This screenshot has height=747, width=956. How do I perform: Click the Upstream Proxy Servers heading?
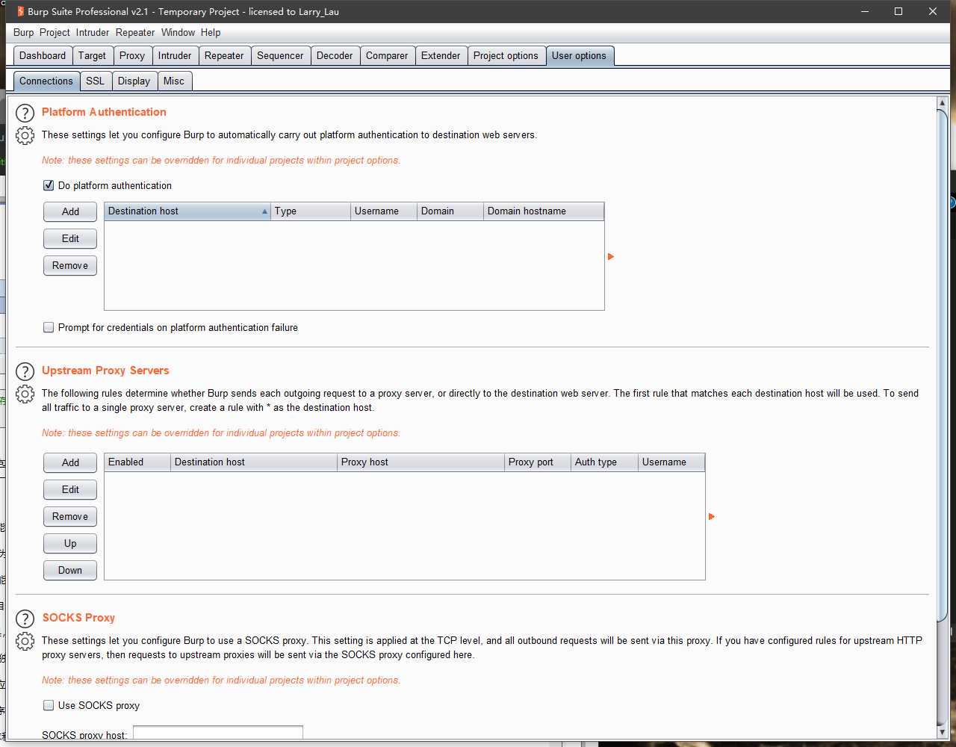pyautogui.click(x=105, y=371)
